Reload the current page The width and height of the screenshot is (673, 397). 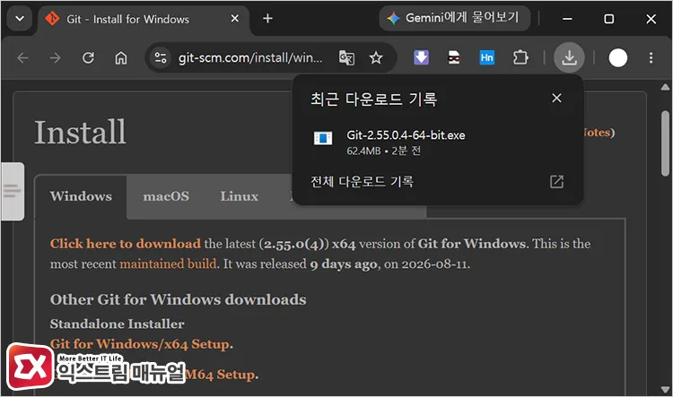coord(88,57)
